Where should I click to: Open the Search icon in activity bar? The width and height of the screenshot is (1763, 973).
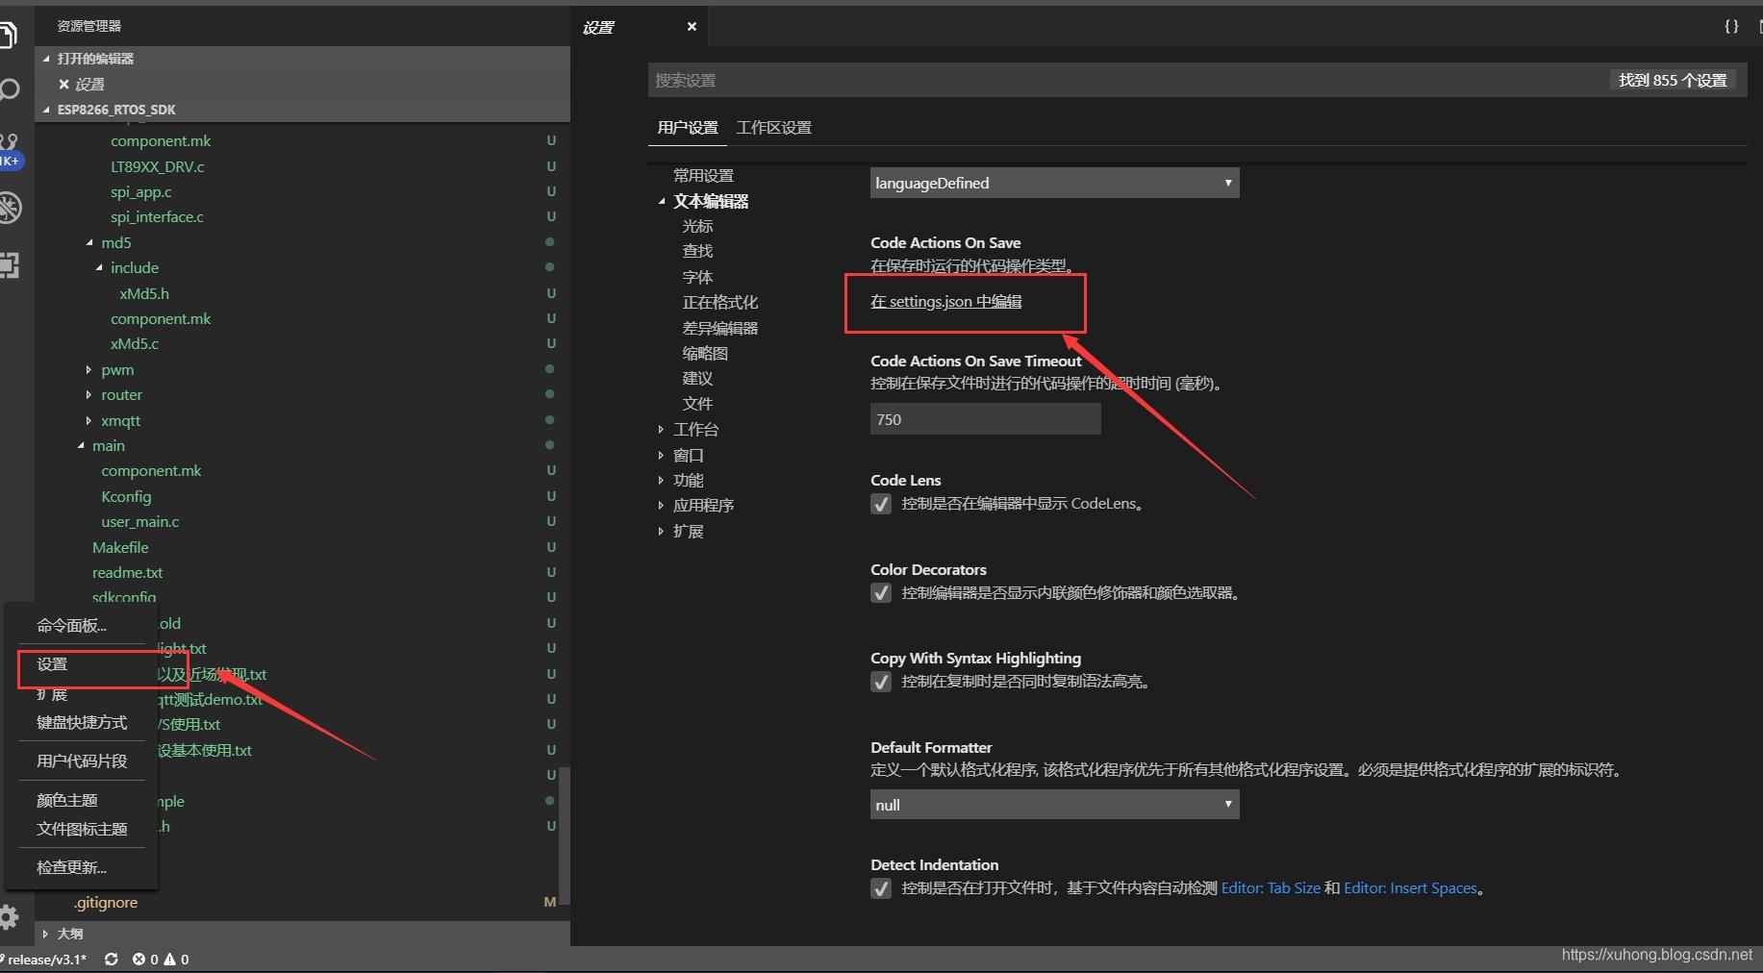pos(9,90)
